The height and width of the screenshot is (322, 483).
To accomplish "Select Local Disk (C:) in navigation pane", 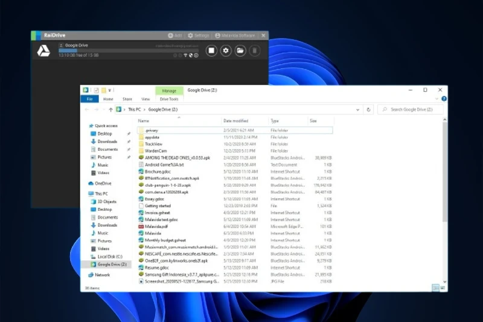I will 110,256.
